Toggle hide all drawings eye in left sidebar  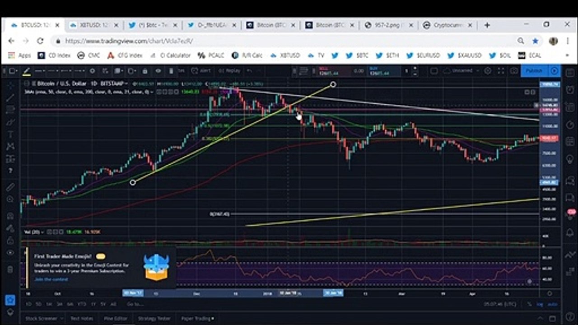pos(10,253)
